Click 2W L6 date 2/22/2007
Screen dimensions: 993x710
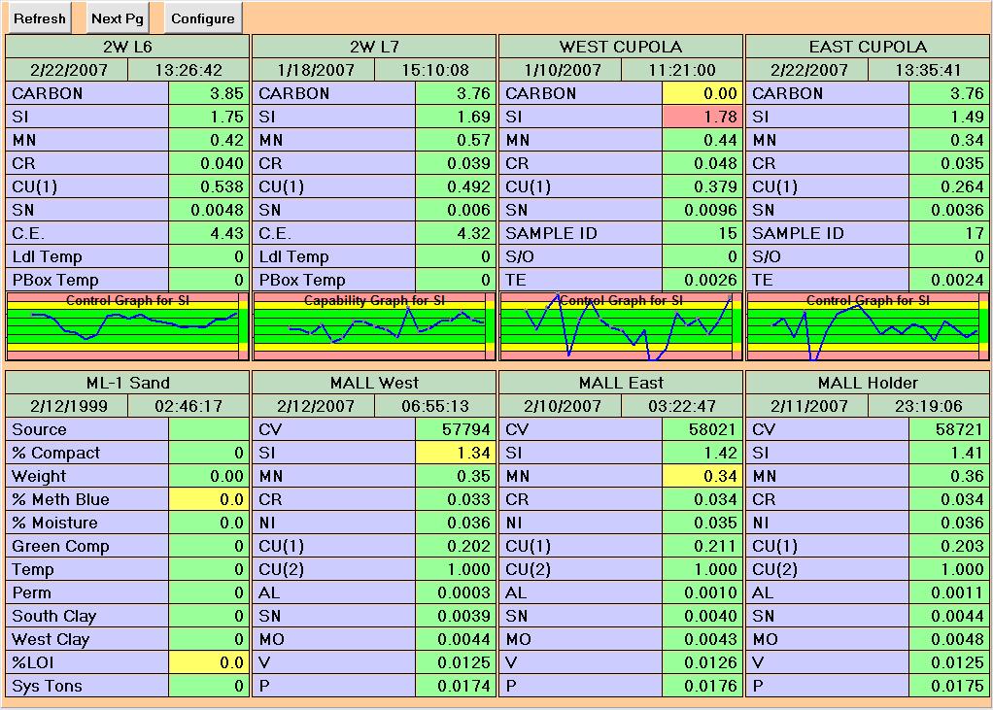pos(66,70)
